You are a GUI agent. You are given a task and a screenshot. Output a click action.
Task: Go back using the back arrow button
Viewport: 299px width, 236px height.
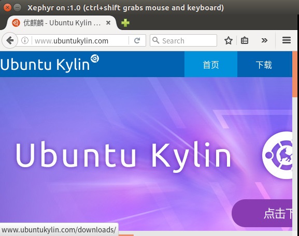(10, 40)
